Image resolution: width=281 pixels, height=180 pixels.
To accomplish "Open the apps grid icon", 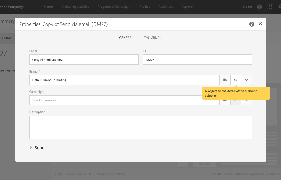I will pos(270,7).
